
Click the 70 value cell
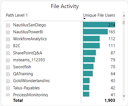pos(113,67)
